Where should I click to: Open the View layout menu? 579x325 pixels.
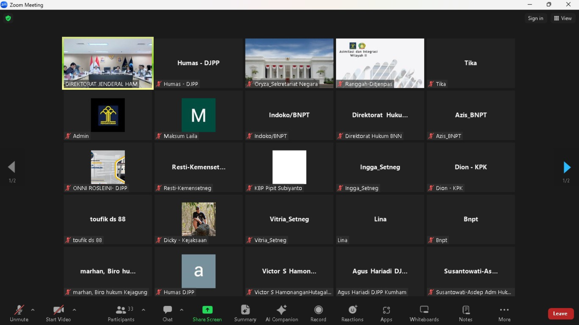[x=563, y=18]
